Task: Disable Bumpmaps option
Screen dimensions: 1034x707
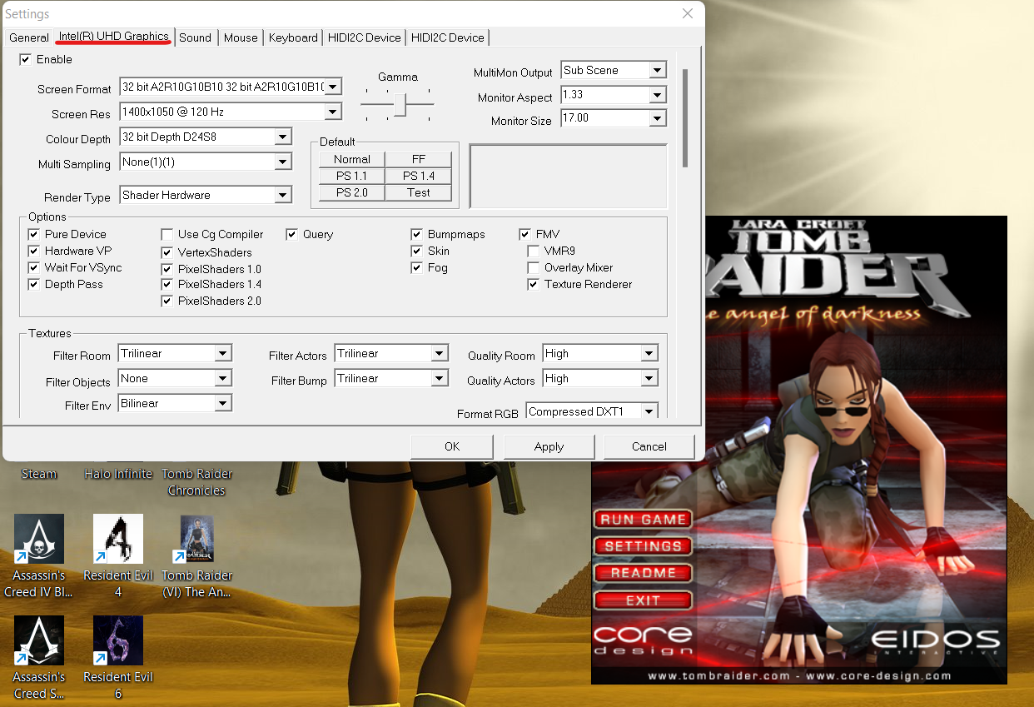Action: (417, 235)
